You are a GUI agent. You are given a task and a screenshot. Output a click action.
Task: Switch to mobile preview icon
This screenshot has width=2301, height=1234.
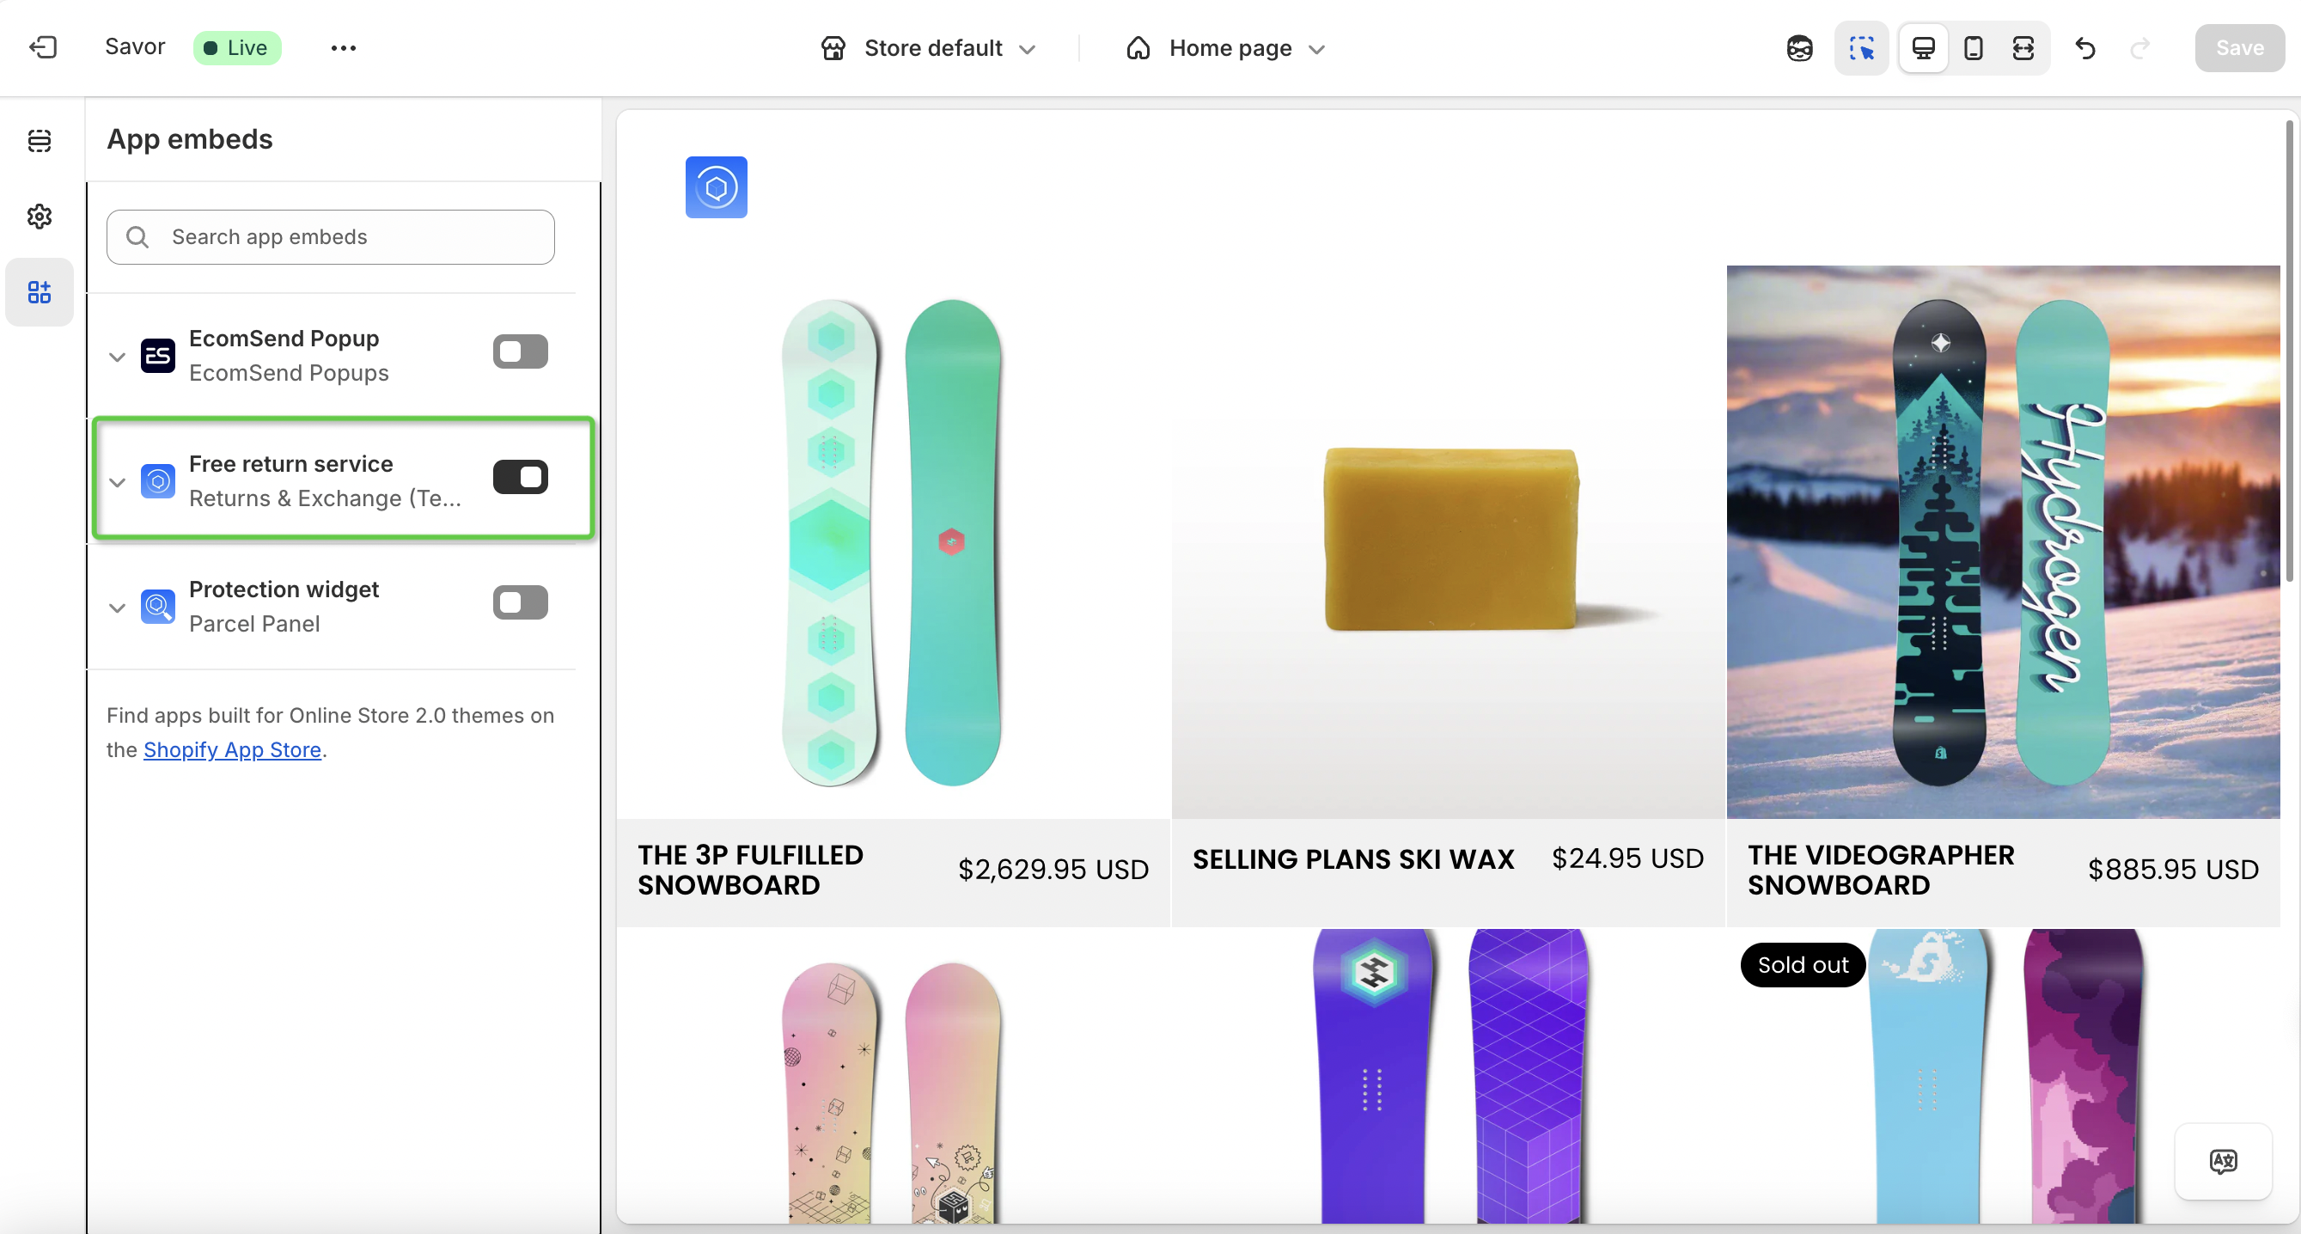[x=1973, y=47]
